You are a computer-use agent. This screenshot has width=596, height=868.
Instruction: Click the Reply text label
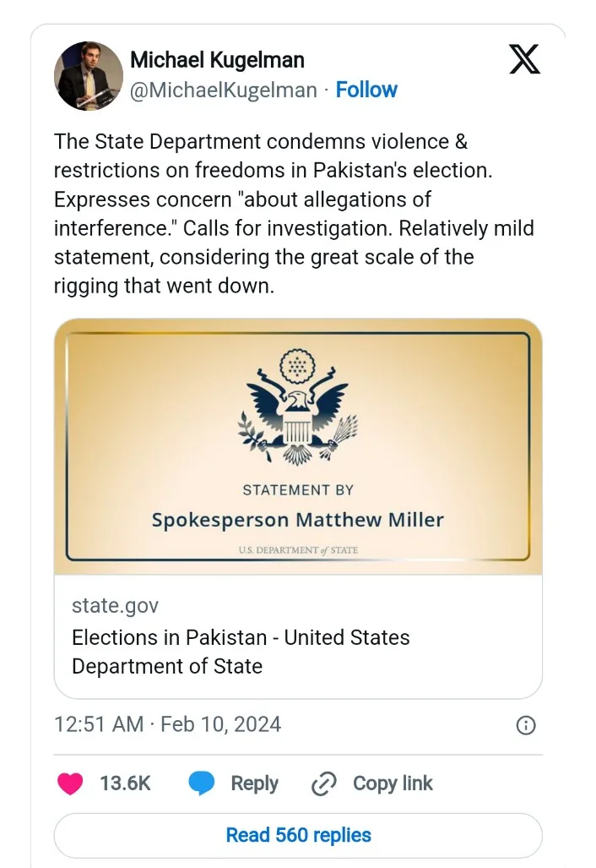coord(254,783)
